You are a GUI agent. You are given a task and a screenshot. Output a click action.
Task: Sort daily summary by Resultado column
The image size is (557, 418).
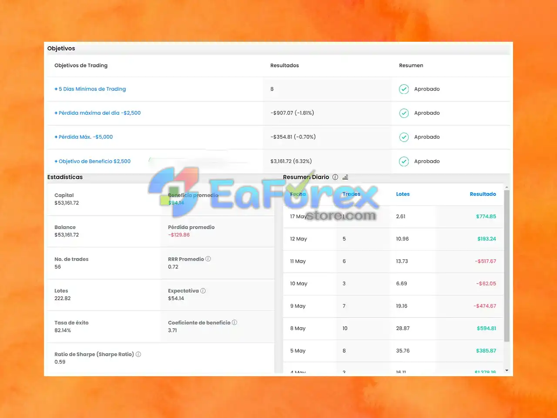(483, 194)
